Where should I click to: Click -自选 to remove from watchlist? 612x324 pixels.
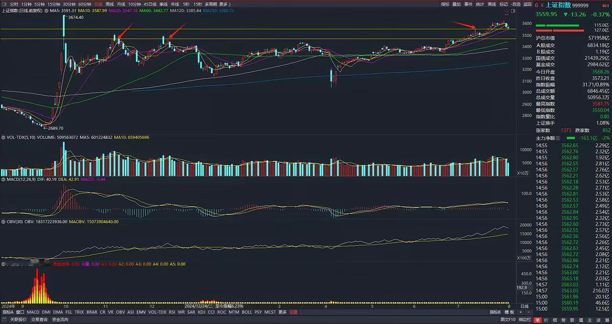(x=515, y=4)
